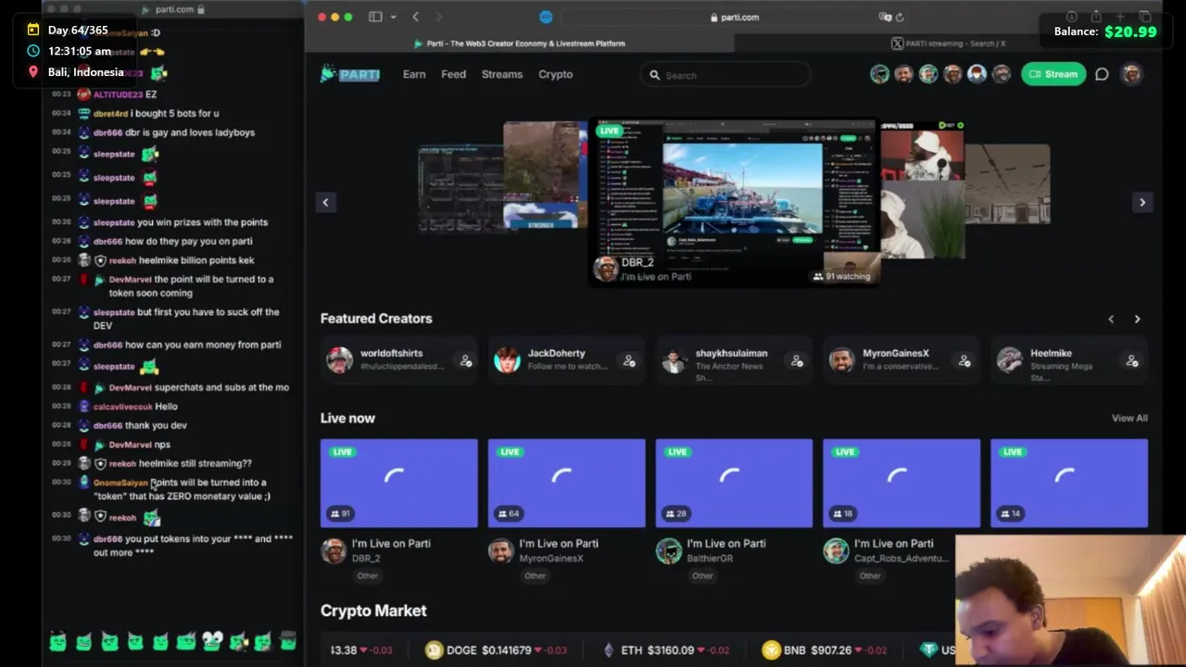Viewport: 1186px width, 667px height.
Task: Click the 91 watching viewer count
Action: (x=841, y=276)
